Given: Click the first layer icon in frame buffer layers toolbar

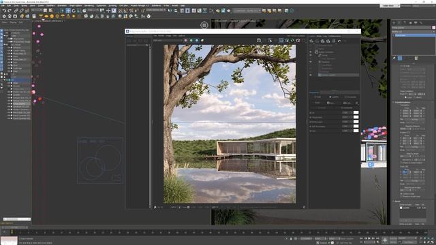Looking at the screenshot, I should [312, 41].
